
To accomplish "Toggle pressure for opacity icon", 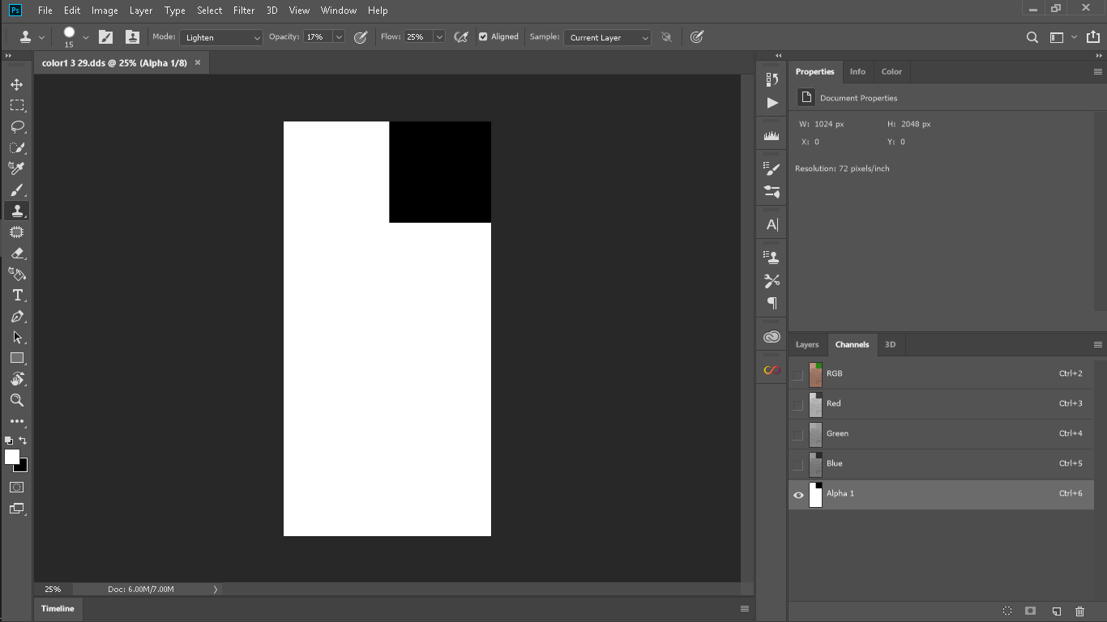I will tap(361, 37).
